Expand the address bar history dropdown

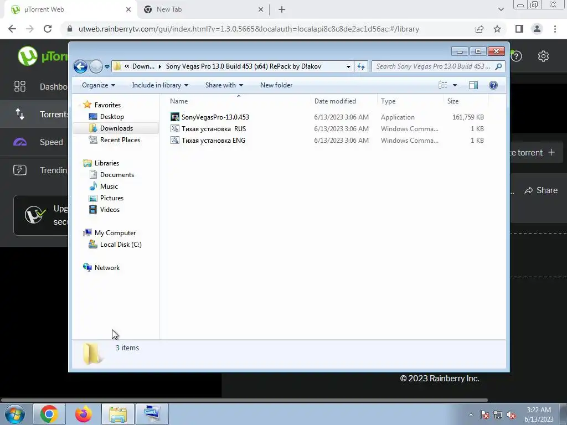(x=348, y=66)
